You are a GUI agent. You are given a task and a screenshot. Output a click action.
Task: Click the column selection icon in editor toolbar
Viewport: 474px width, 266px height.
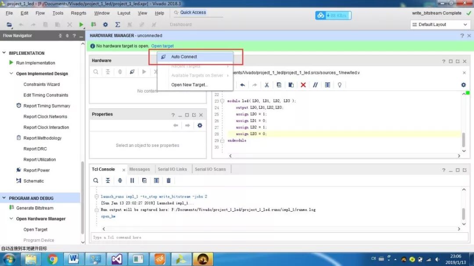coord(327,85)
